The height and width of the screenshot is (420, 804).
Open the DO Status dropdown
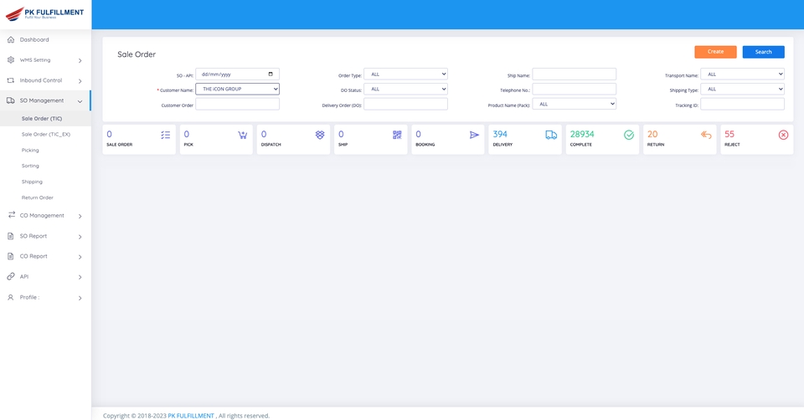[405, 90]
